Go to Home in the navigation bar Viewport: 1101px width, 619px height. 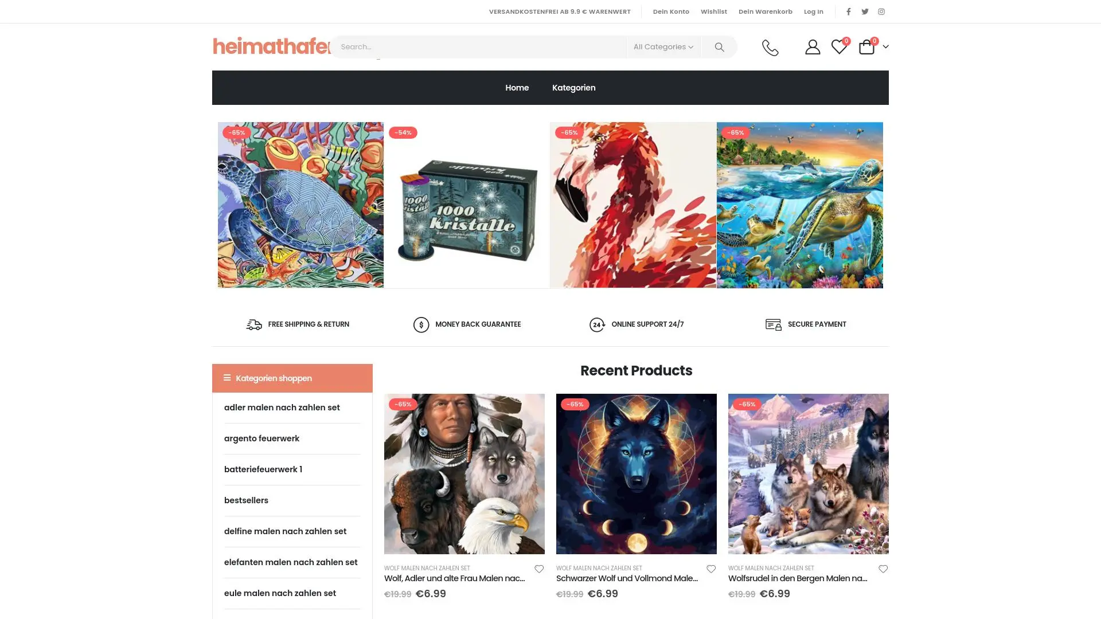tap(517, 88)
